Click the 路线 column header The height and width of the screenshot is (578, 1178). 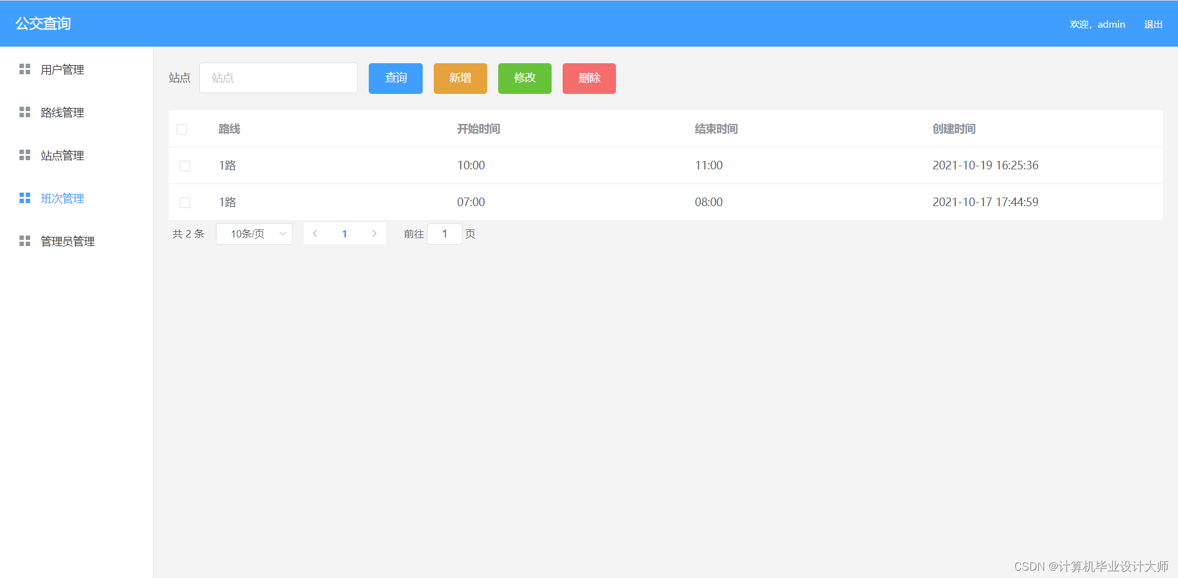(229, 129)
